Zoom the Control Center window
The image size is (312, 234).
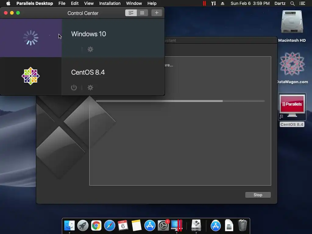pos(18,13)
